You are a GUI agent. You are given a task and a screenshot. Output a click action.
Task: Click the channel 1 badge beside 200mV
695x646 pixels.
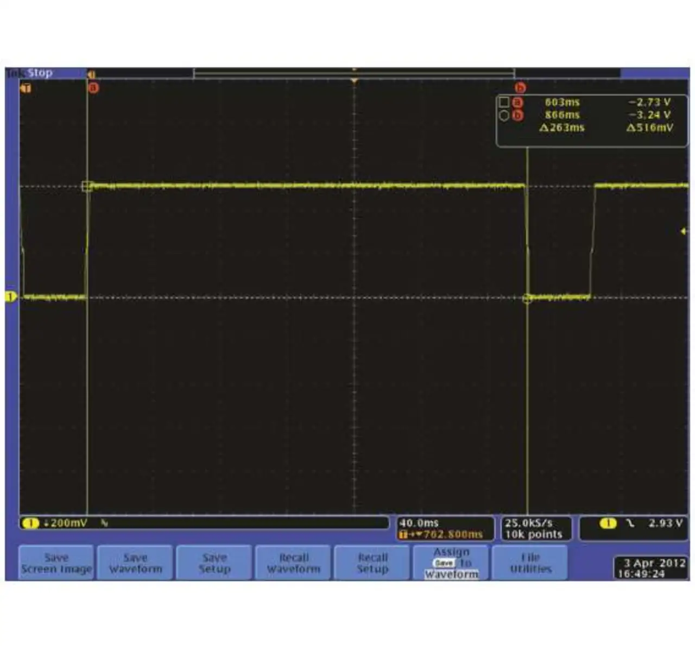click(31, 523)
